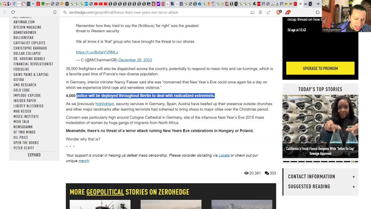Open LIBERTY BLITZKRIEG sidebar link
Viewport: 371px width, 209px height.
[28, 106]
